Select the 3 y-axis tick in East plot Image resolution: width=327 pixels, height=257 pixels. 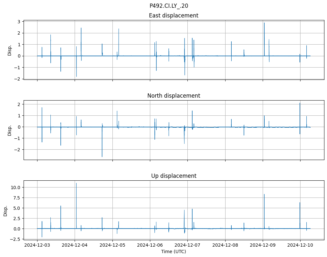(x=19, y=22)
